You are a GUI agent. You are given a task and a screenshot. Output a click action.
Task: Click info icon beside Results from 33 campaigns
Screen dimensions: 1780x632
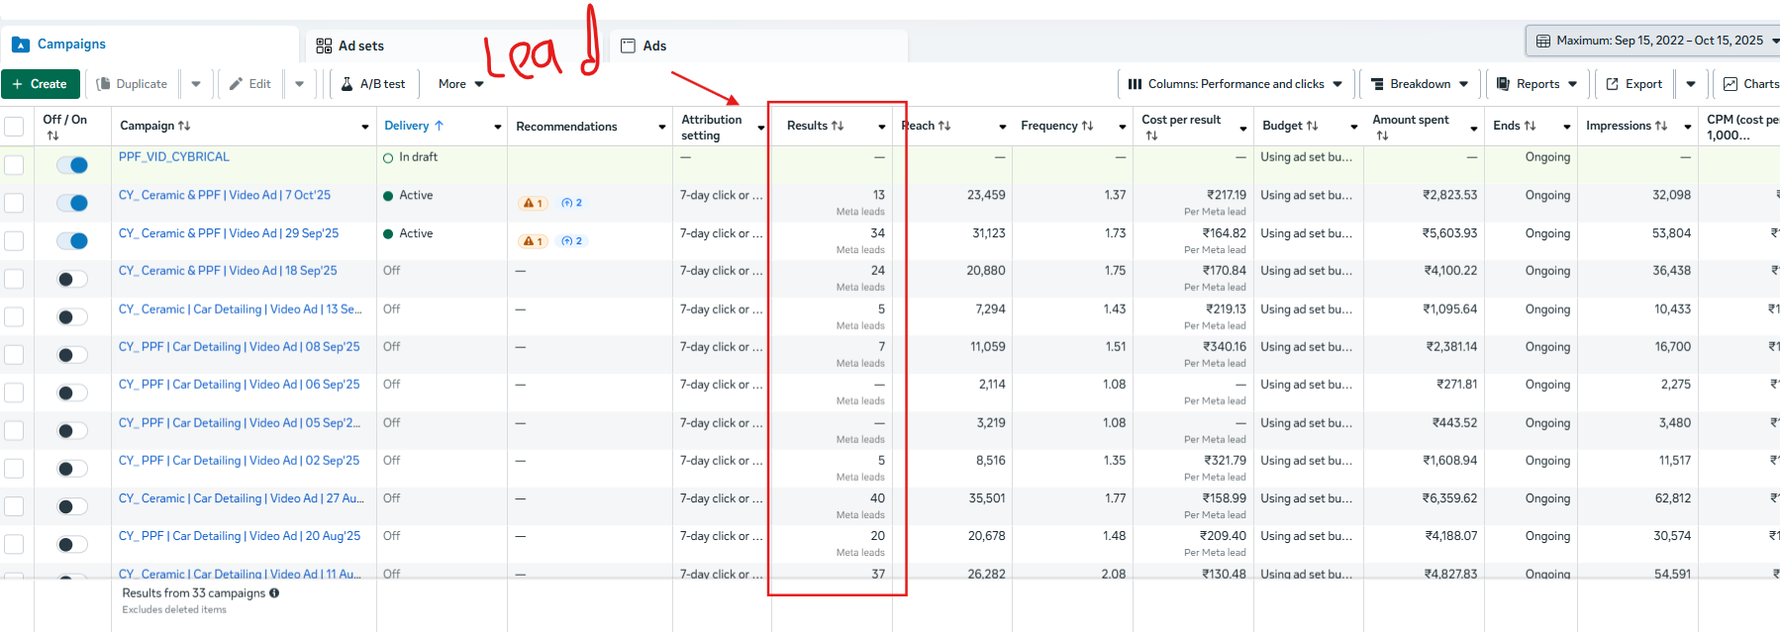coord(274,593)
